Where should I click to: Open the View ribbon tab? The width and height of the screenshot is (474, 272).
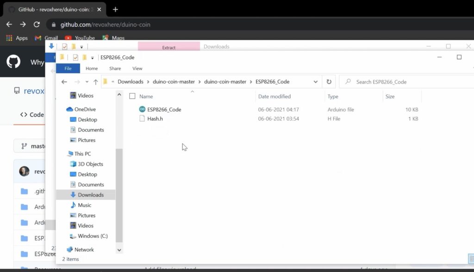137,68
